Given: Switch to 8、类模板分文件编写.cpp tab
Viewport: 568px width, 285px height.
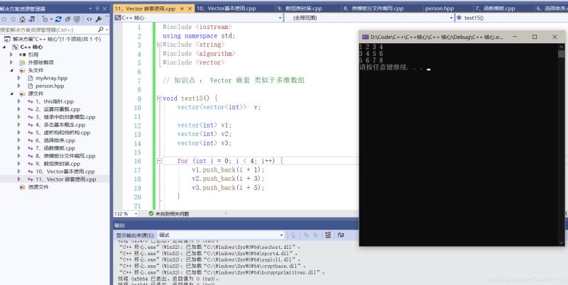Looking at the screenshot, I should [373, 9].
